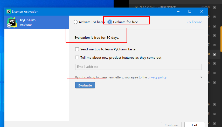Maximize the License Activation window

click(190, 11)
